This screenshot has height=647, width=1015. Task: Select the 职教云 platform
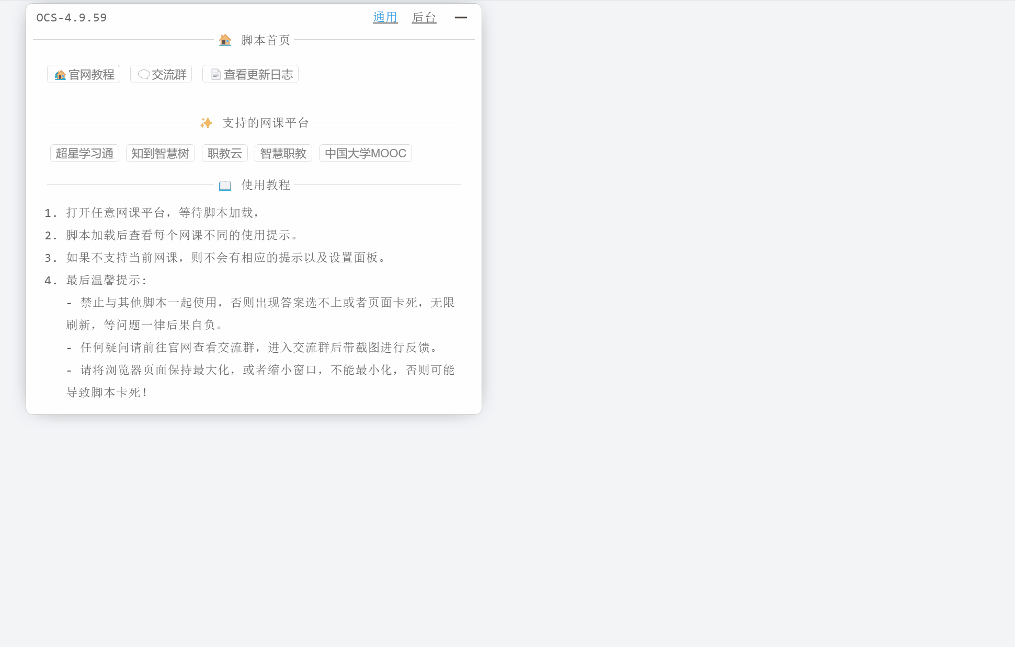click(x=224, y=153)
